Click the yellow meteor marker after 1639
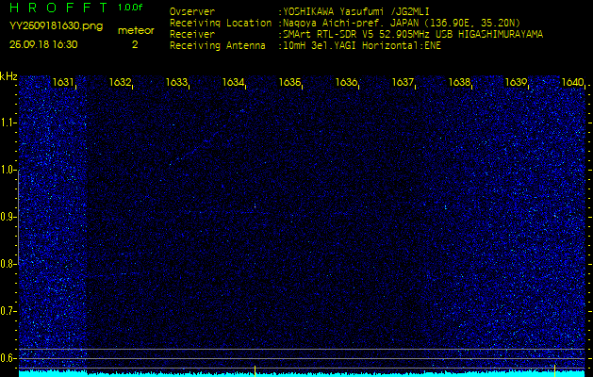Screen dimensions: 593x377 pos(554,371)
